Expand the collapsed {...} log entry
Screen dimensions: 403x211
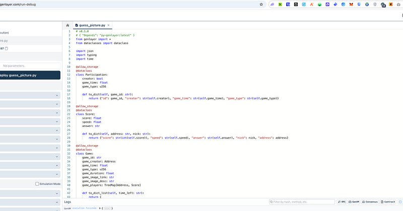(107, 208)
